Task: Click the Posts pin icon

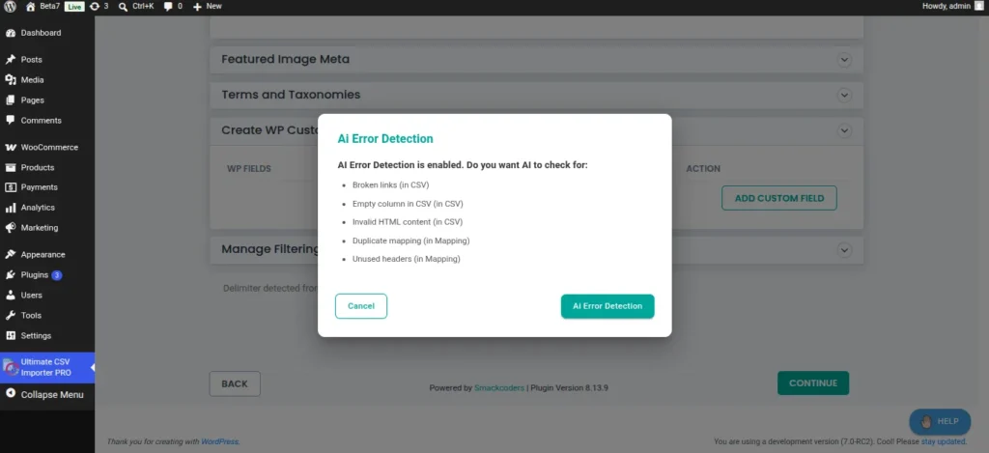Action: pos(10,59)
